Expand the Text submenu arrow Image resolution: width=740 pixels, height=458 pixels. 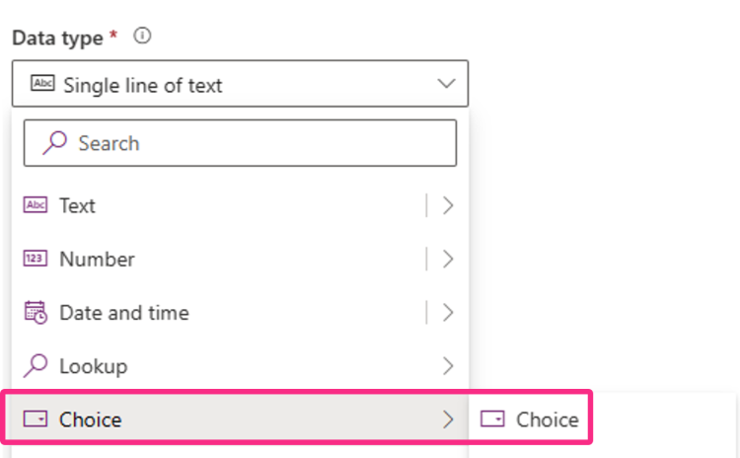(x=448, y=205)
